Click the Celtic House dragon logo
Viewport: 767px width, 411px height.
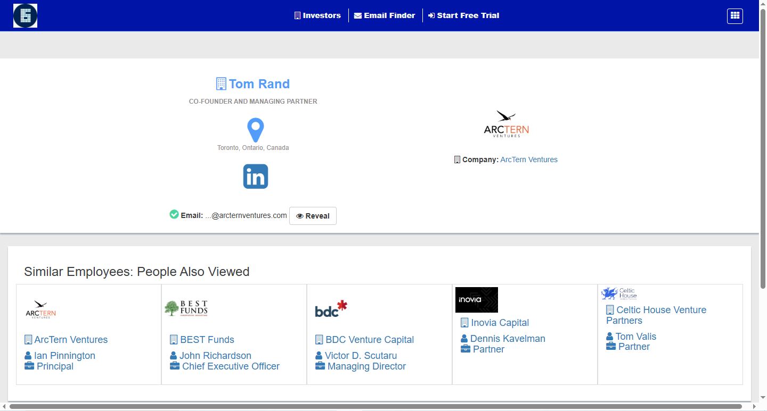point(619,293)
